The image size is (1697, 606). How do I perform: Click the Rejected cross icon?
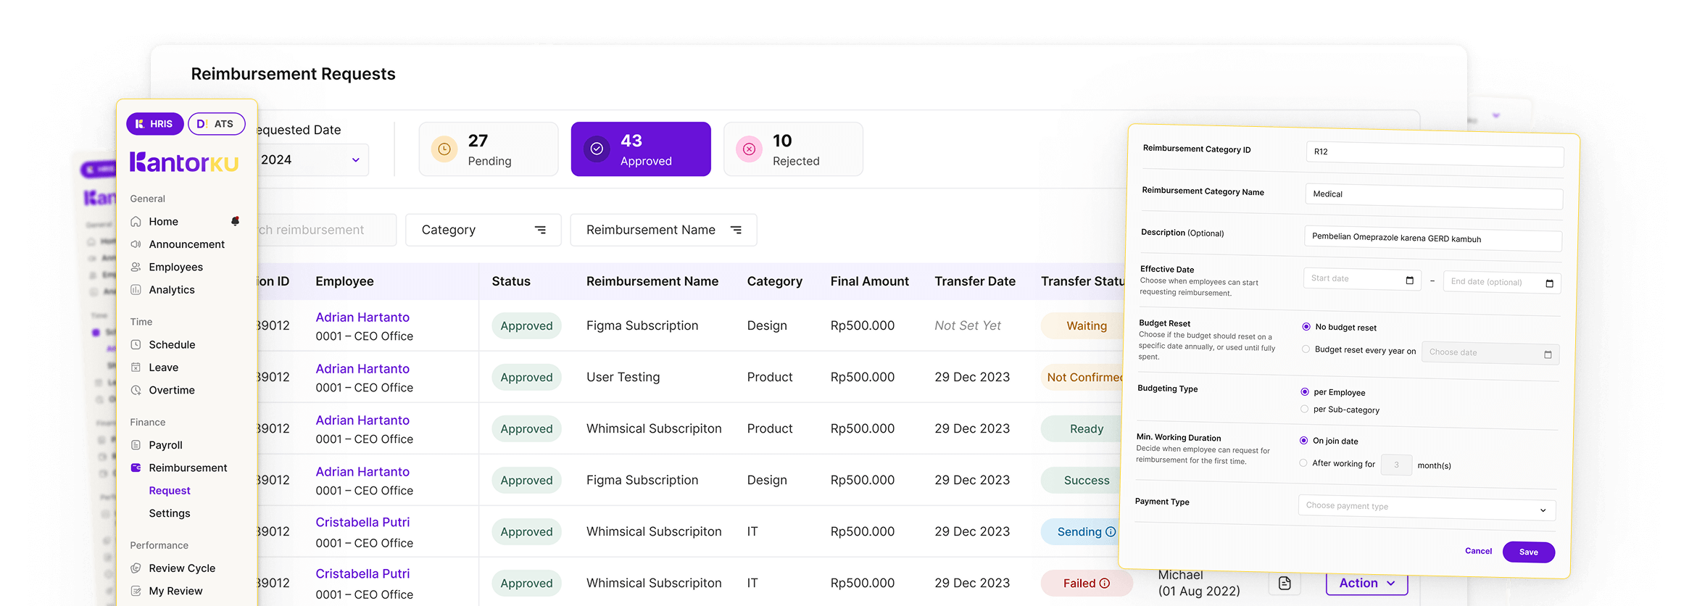click(x=749, y=149)
